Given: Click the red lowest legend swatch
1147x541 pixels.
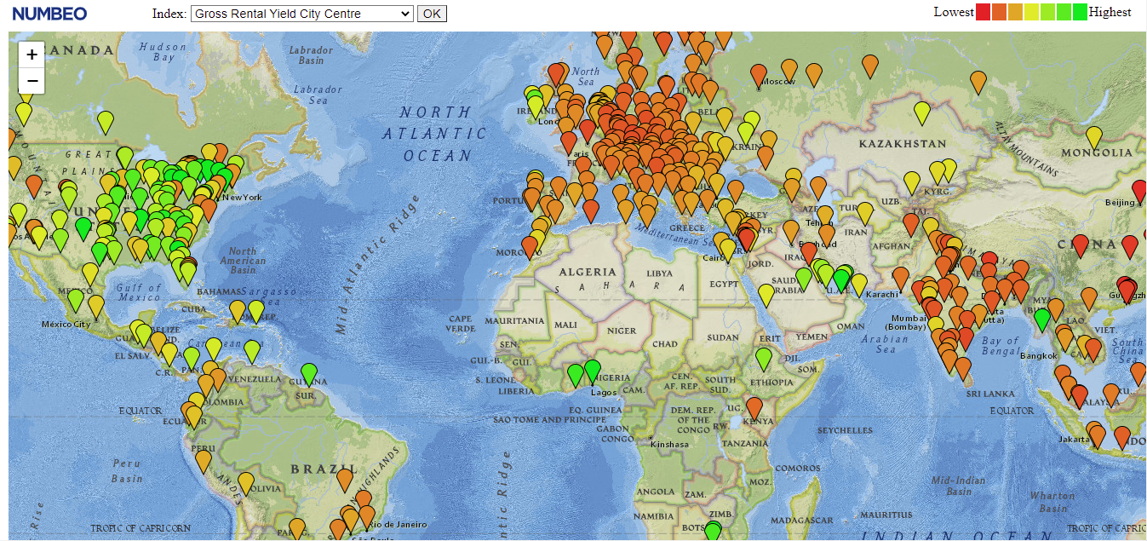Looking at the screenshot, I should [x=983, y=12].
